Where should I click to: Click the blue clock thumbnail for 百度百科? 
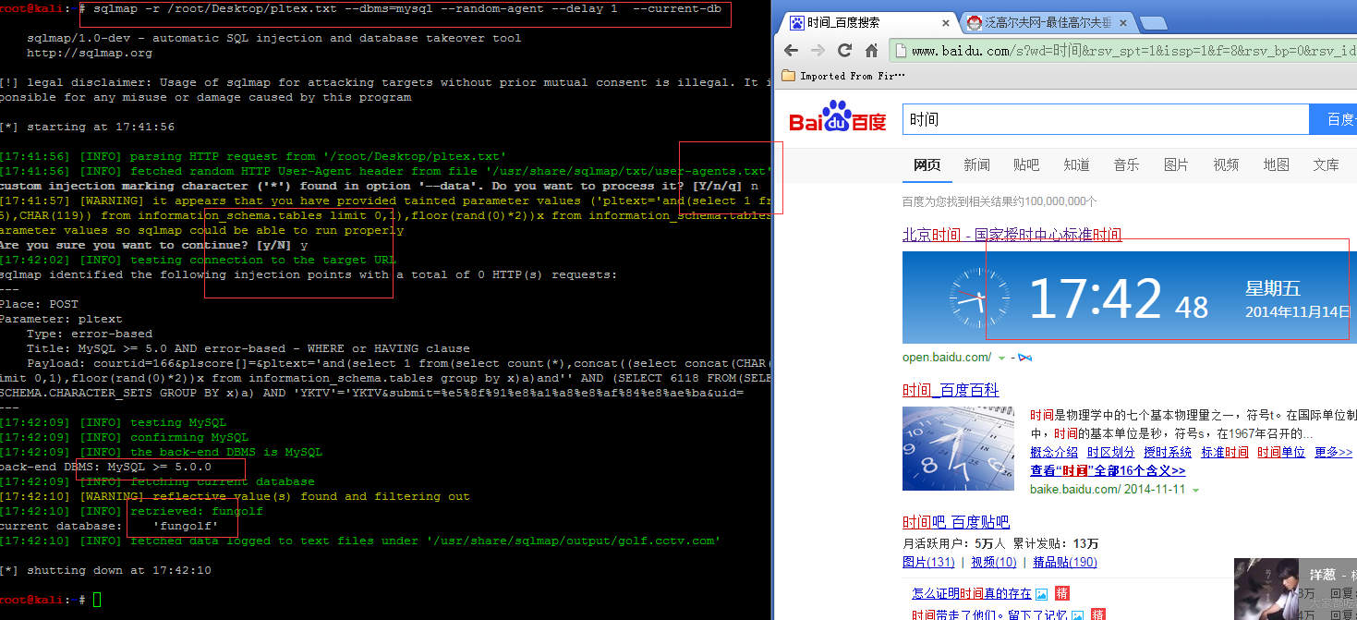click(x=958, y=448)
